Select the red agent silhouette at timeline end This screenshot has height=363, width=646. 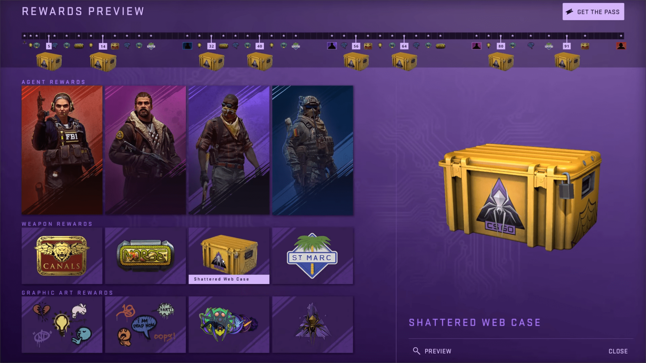pyautogui.click(x=621, y=46)
